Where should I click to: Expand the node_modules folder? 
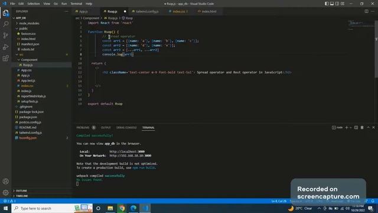pyautogui.click(x=30, y=24)
